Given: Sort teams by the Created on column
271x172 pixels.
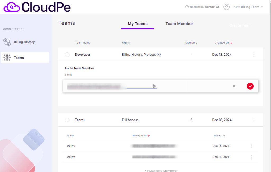Looking at the screenshot, I should 223,43.
